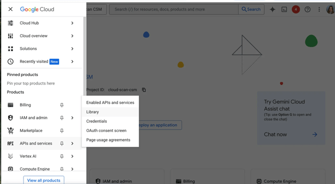The width and height of the screenshot is (335, 184).
Task: Open the Billing quick access card
Action: (x=207, y=176)
